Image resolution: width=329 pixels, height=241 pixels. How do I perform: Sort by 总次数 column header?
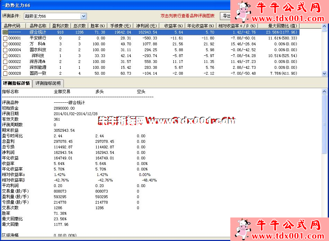click(x=80, y=26)
